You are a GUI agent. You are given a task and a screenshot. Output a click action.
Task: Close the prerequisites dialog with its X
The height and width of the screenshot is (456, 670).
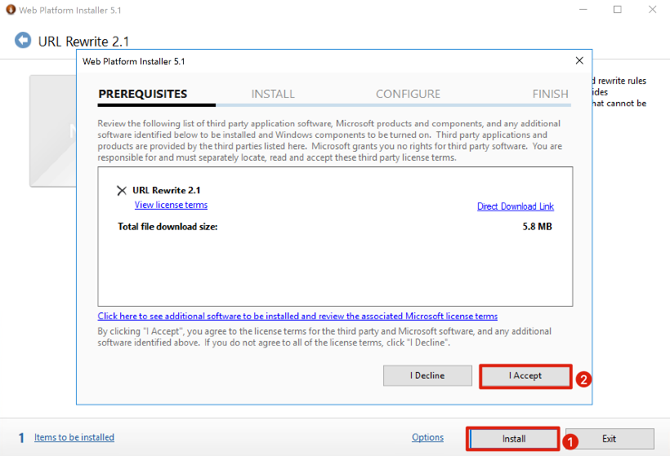coord(579,60)
